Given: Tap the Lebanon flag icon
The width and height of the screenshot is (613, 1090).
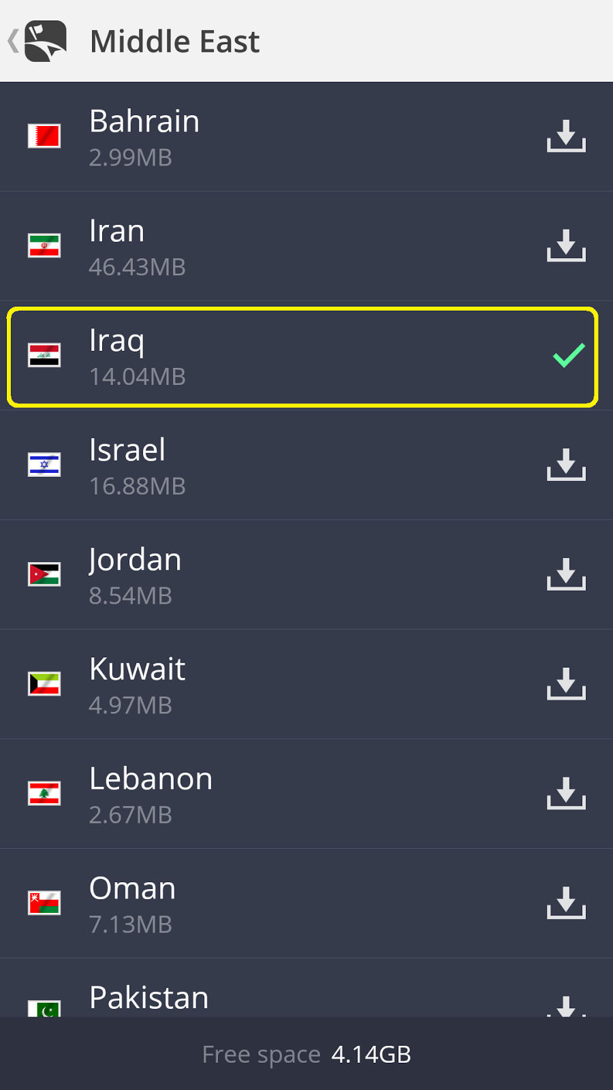Looking at the screenshot, I should [44, 794].
